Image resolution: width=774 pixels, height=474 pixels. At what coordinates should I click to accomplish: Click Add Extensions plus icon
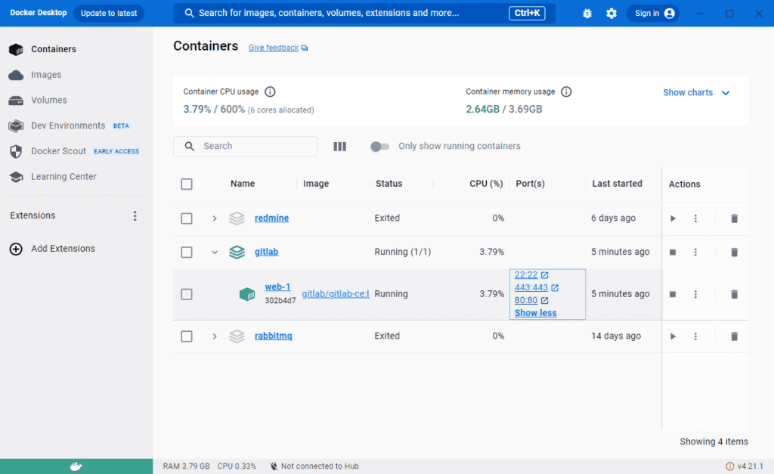pos(16,249)
